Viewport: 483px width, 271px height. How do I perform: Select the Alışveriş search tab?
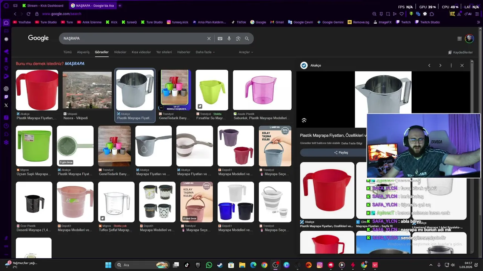(x=83, y=52)
